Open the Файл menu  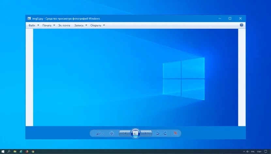(32, 26)
